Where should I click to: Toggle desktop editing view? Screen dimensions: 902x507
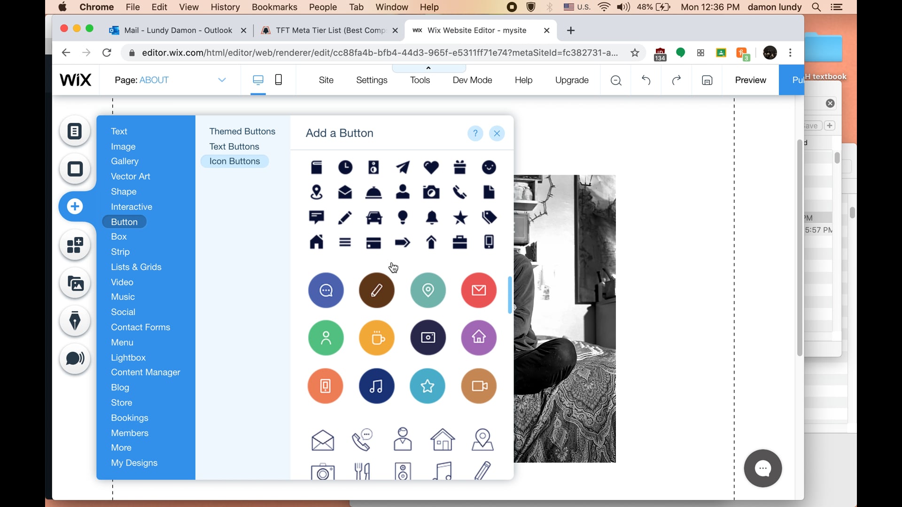click(x=258, y=80)
